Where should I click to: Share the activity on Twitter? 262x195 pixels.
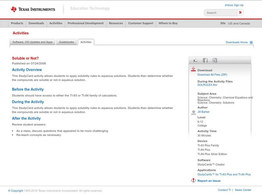click(215, 60)
